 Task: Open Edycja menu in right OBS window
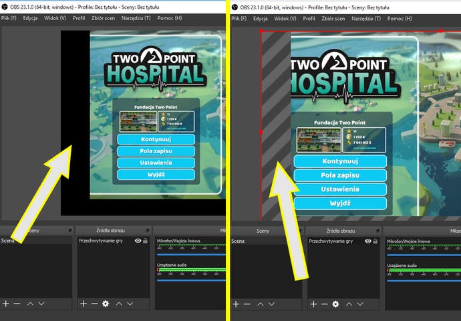(261, 19)
